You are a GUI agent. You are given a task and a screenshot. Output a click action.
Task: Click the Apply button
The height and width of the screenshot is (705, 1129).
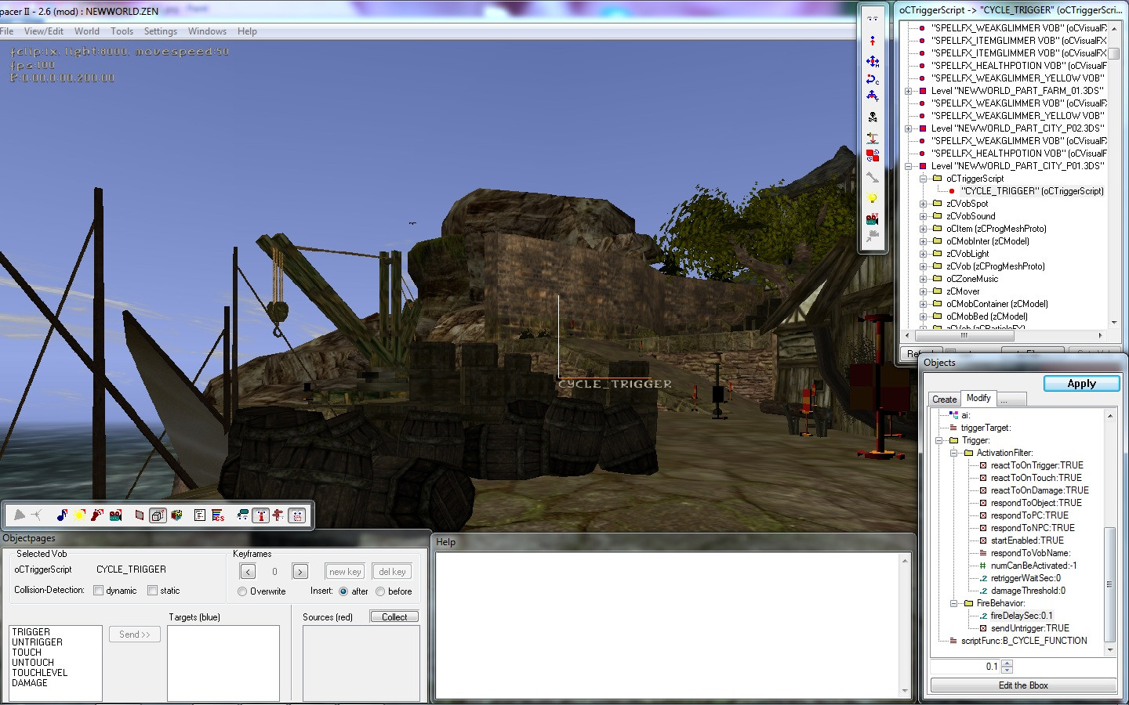coord(1081,383)
